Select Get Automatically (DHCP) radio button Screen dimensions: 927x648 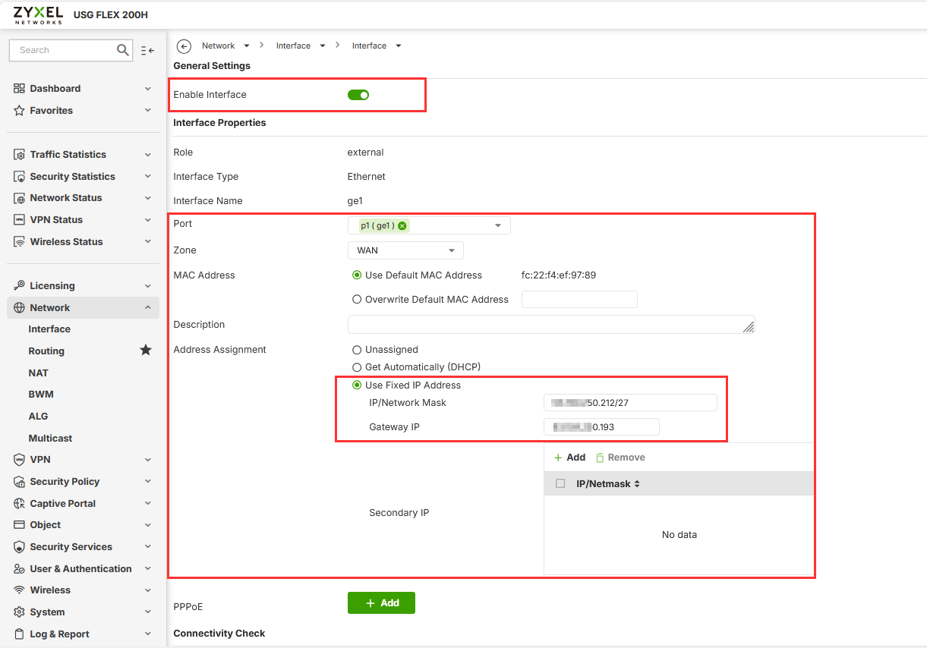tap(357, 367)
